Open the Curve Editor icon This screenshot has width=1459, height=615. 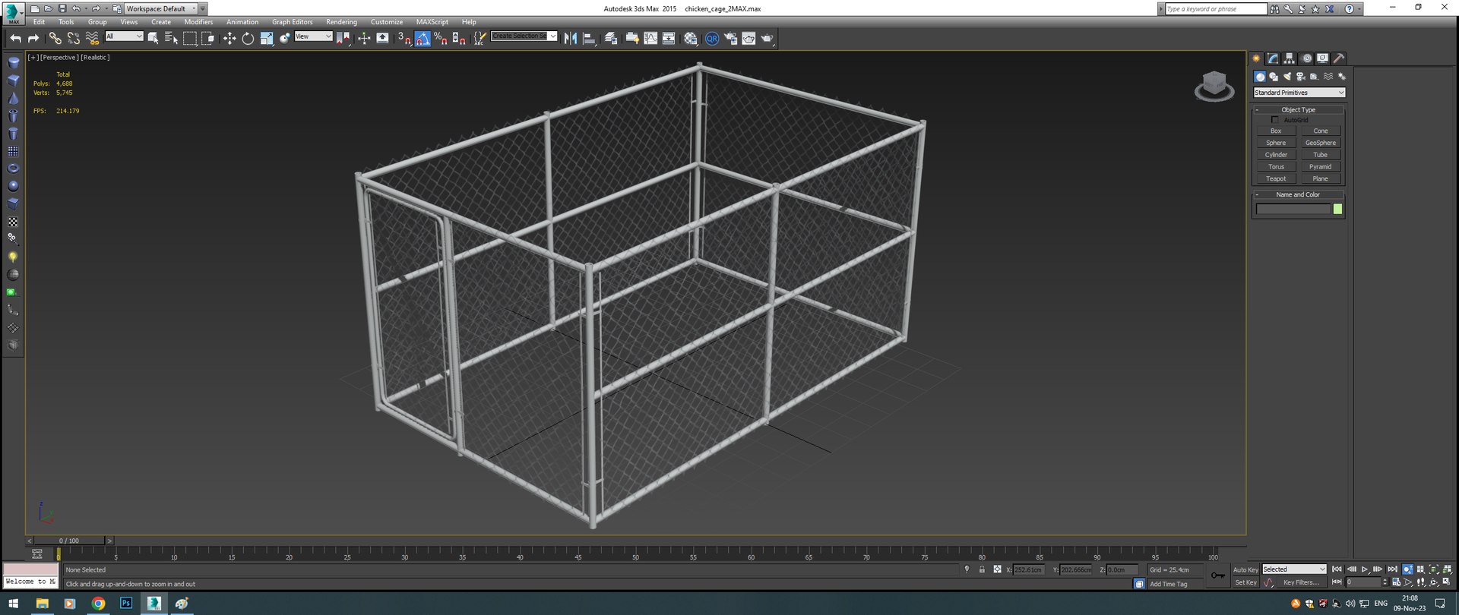click(651, 38)
